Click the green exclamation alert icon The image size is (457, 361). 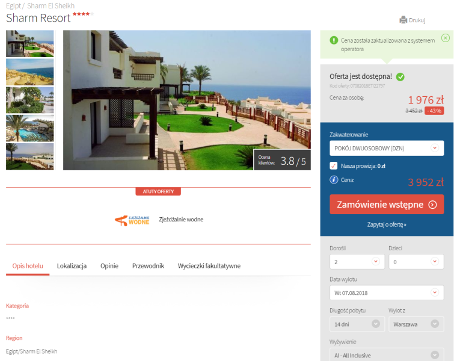tap(334, 40)
